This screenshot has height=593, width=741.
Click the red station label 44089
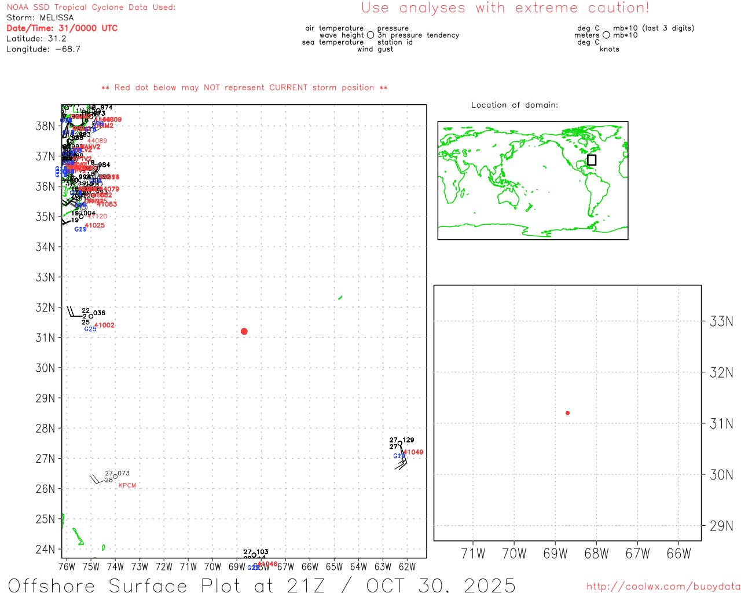click(97, 141)
